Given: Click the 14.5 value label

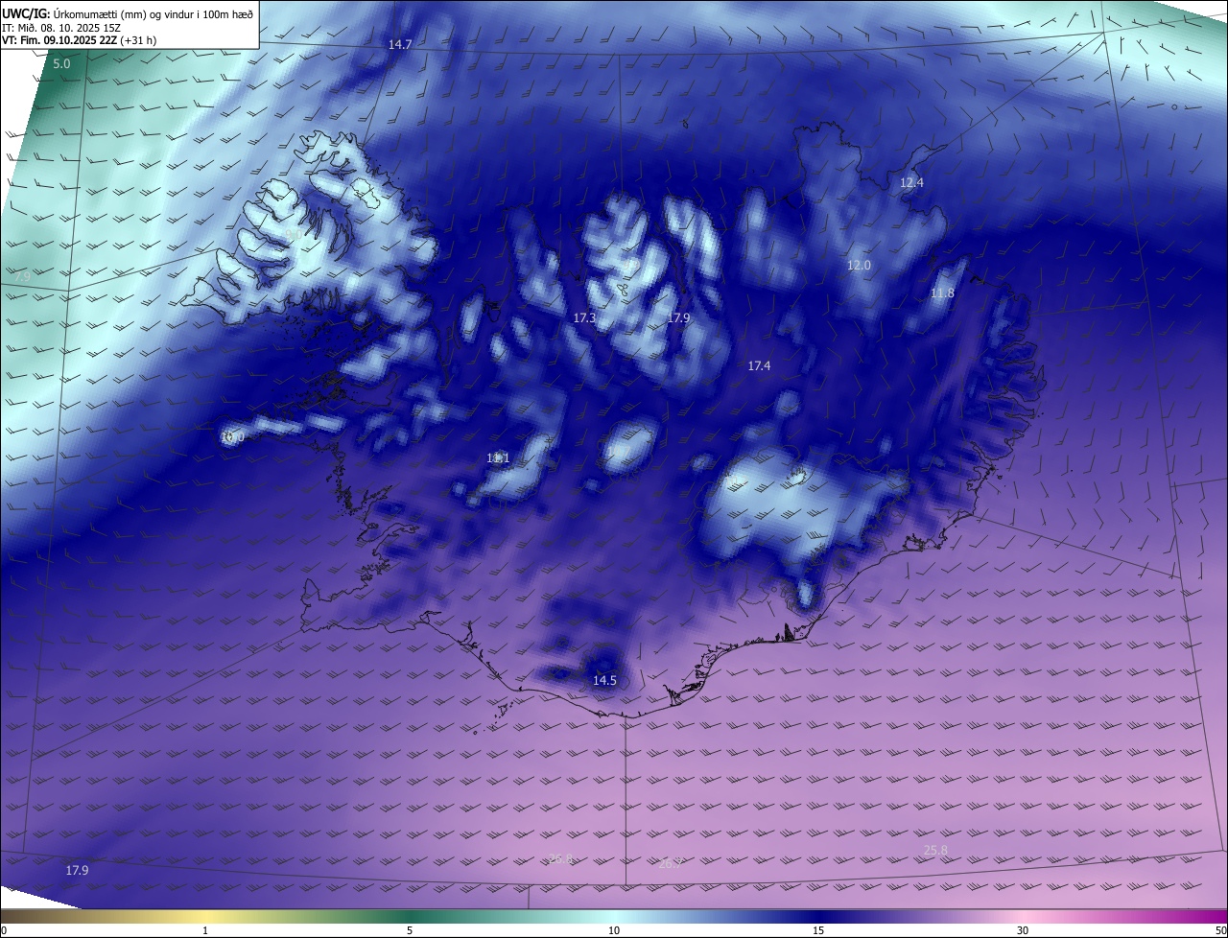Looking at the screenshot, I should coord(604,681).
